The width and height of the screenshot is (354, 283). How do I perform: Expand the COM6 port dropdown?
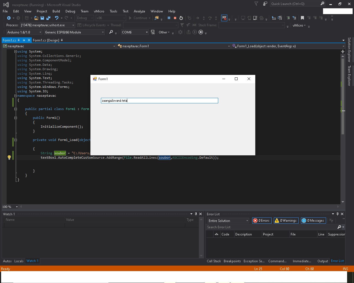point(147,32)
